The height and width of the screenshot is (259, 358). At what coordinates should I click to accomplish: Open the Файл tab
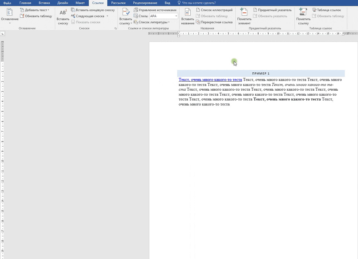pos(7,3)
